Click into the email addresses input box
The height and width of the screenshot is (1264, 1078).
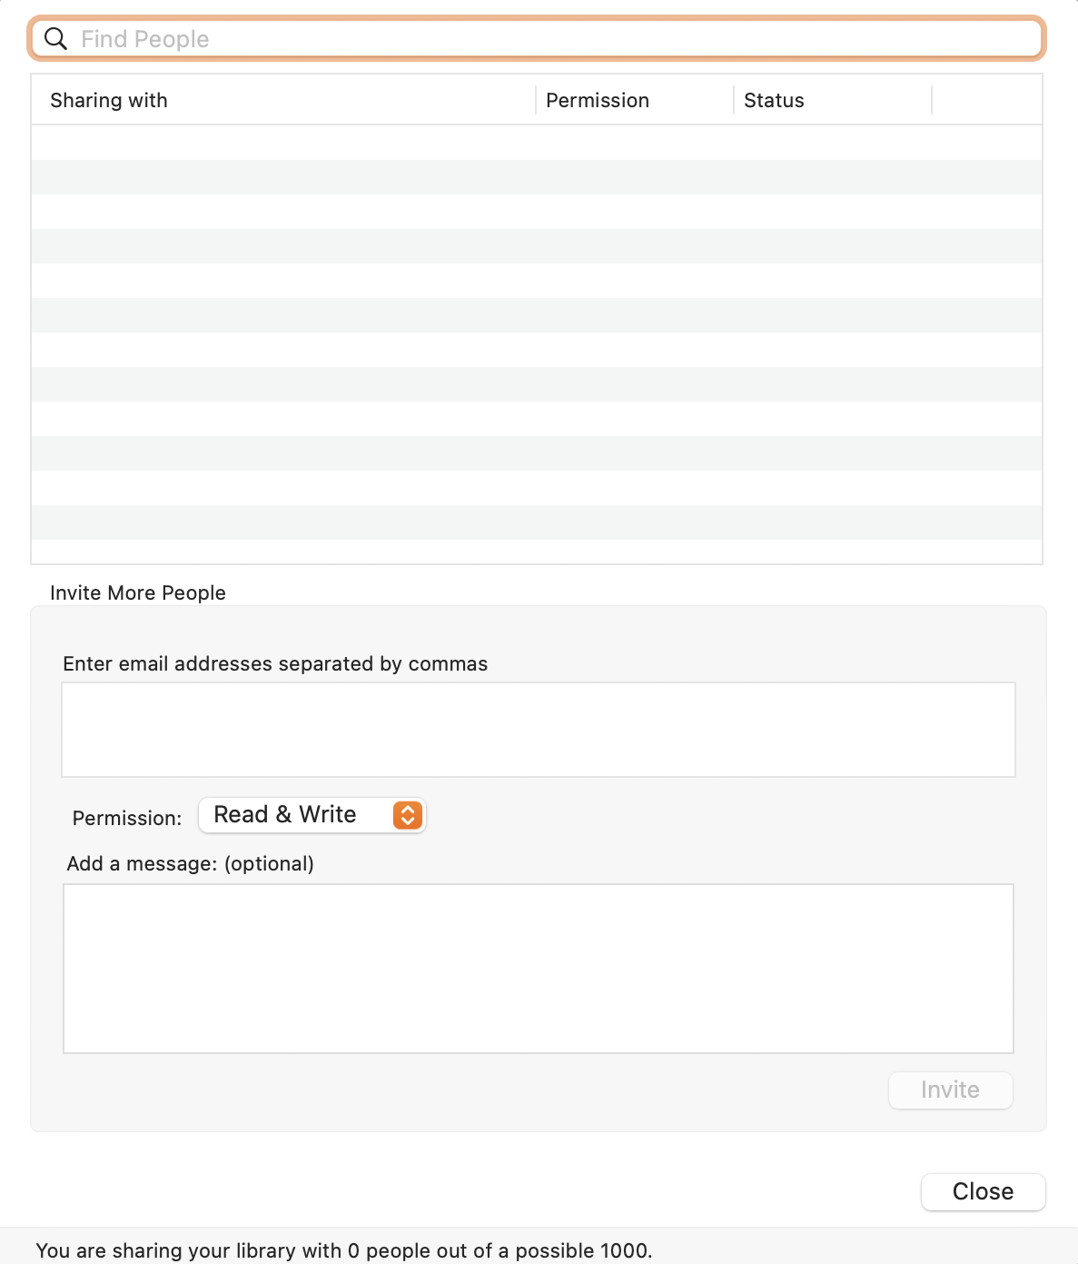[x=538, y=730]
